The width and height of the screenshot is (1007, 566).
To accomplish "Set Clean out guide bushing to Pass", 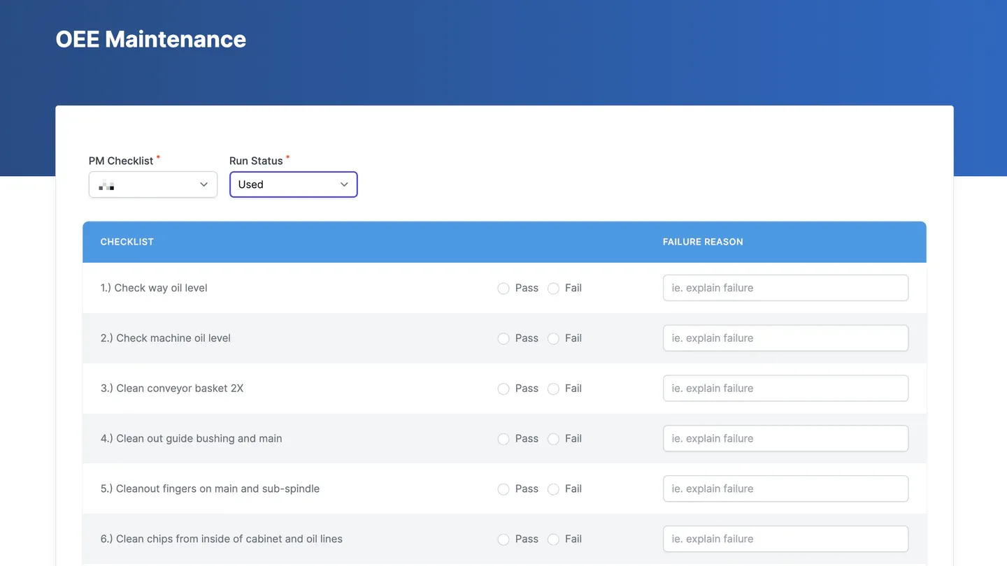I will 503,440.
